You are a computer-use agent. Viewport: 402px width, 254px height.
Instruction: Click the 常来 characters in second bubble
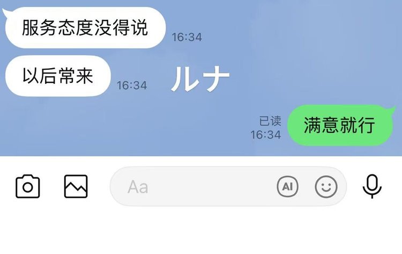click(x=76, y=76)
